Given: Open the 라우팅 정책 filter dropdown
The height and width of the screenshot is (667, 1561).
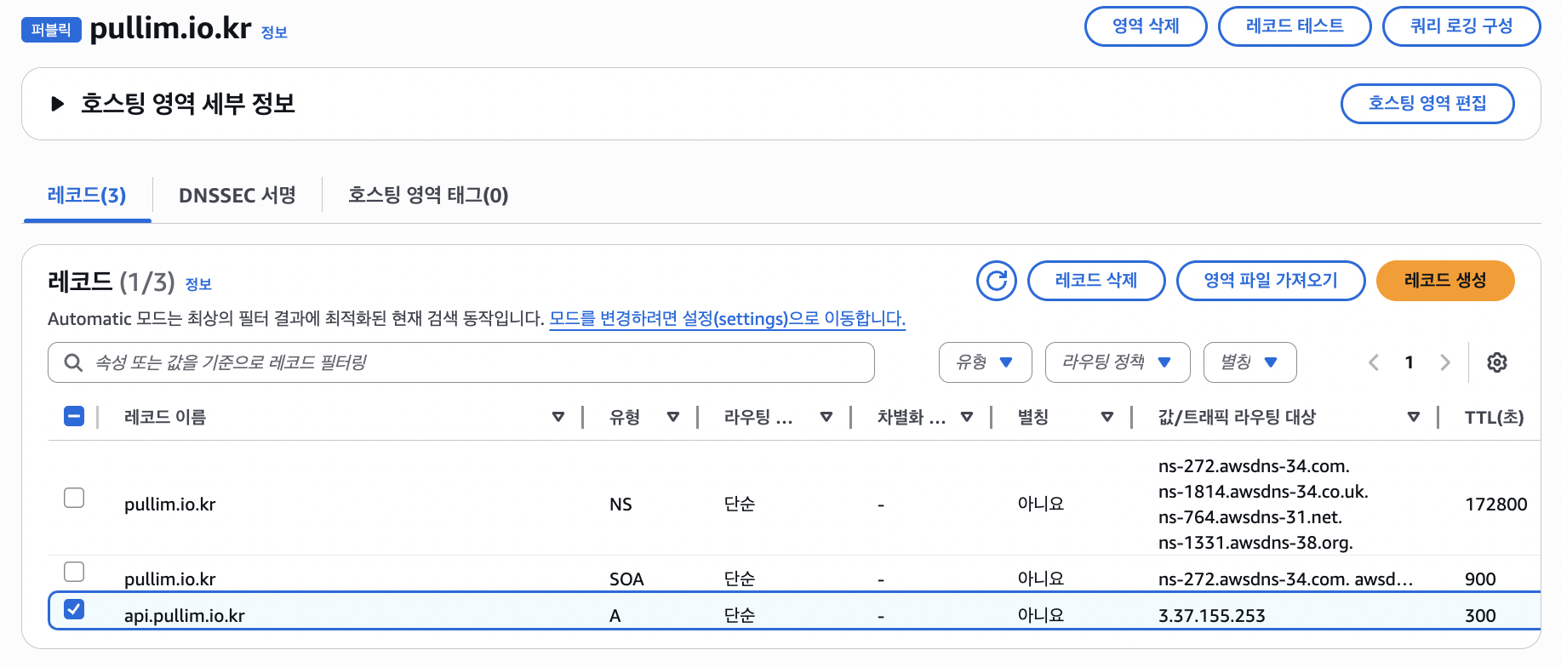Looking at the screenshot, I should point(1117,362).
